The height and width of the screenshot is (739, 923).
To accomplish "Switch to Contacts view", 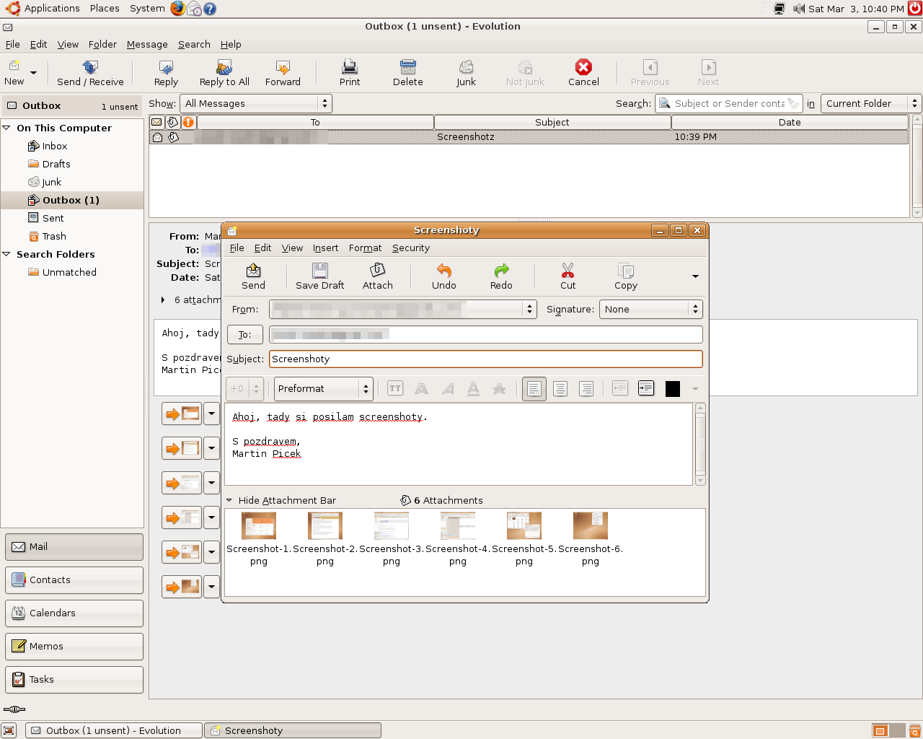I will 74,580.
